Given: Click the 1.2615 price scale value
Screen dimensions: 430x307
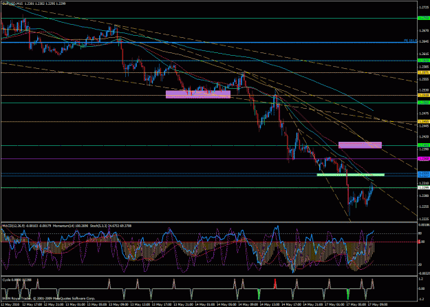Looking at the screenshot, I should click(x=422, y=54).
